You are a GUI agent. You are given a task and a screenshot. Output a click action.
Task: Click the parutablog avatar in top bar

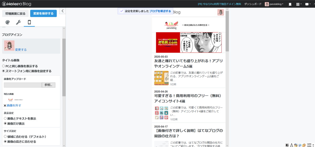(x=267, y=4)
